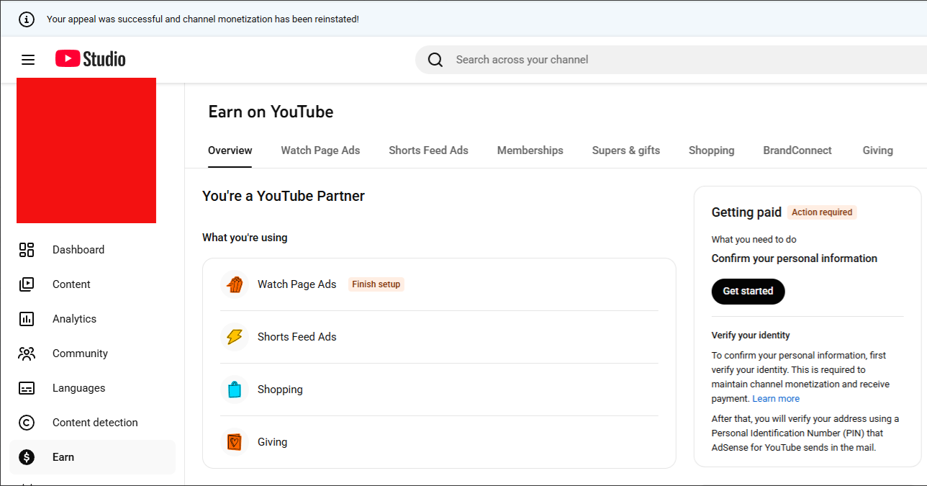
Task: Click the Dashboard grid icon
Action: coord(27,250)
